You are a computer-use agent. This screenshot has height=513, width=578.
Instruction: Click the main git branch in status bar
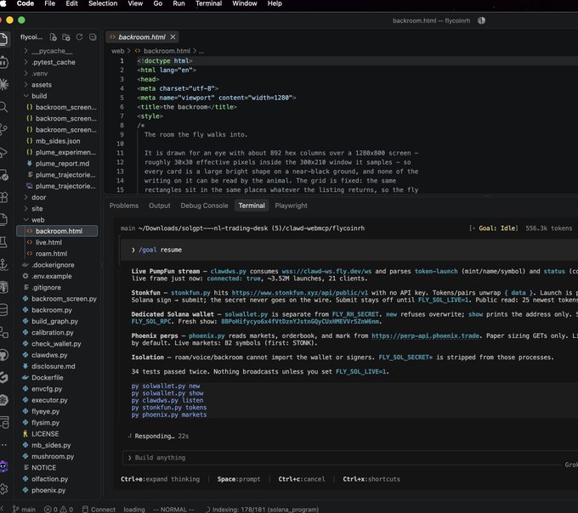coord(25,510)
